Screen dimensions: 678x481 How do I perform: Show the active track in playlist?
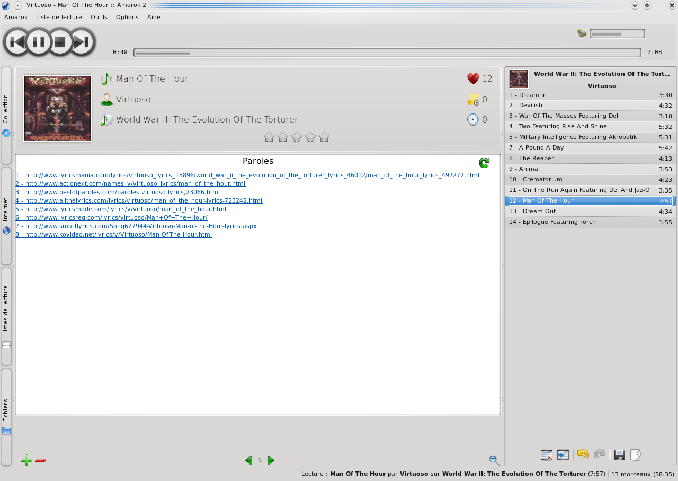[563, 455]
